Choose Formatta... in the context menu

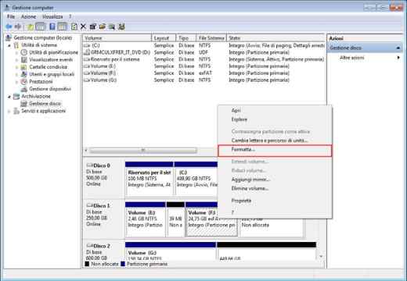(275, 151)
